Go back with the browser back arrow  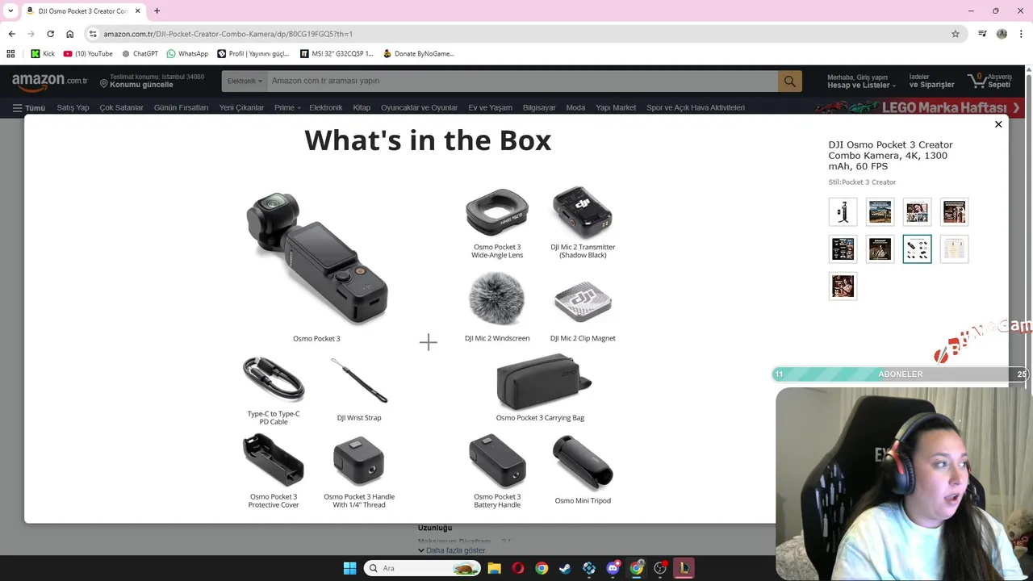11,34
